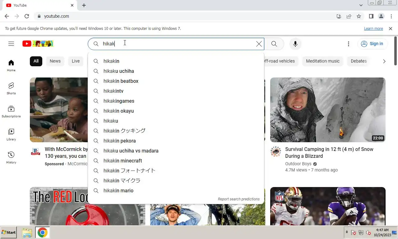
Task: Dismiss the Chrome update notice
Action: (391, 29)
